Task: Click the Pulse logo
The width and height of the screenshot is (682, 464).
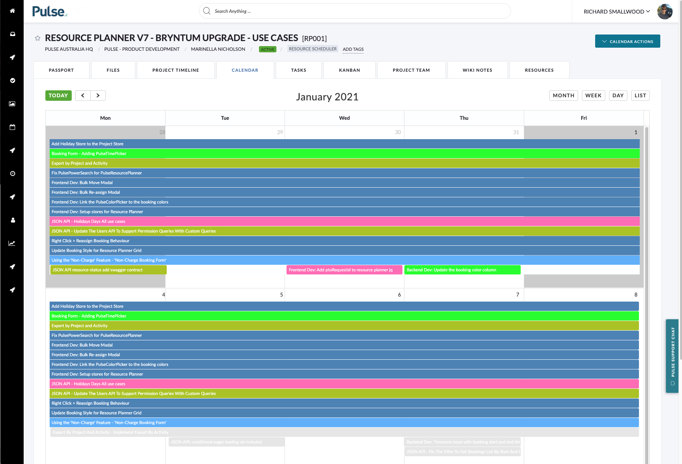Action: coord(50,12)
